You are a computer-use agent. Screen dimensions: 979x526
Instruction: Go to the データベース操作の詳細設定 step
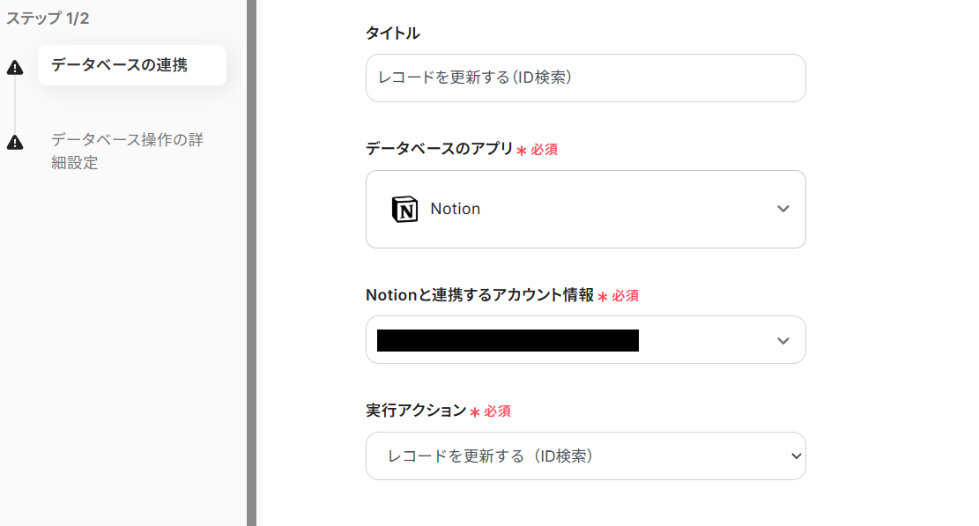click(x=127, y=151)
